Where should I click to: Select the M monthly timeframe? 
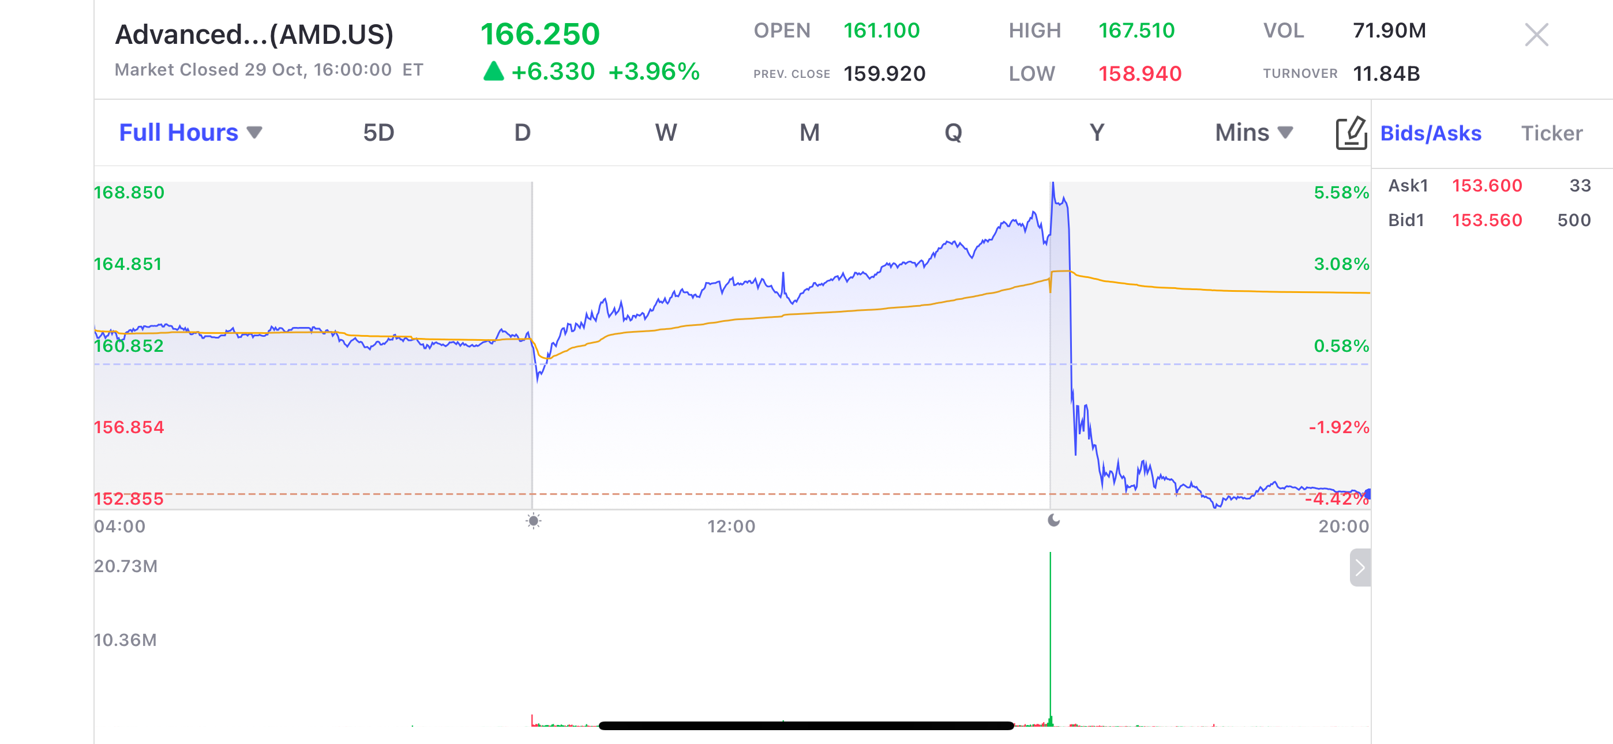click(x=809, y=132)
